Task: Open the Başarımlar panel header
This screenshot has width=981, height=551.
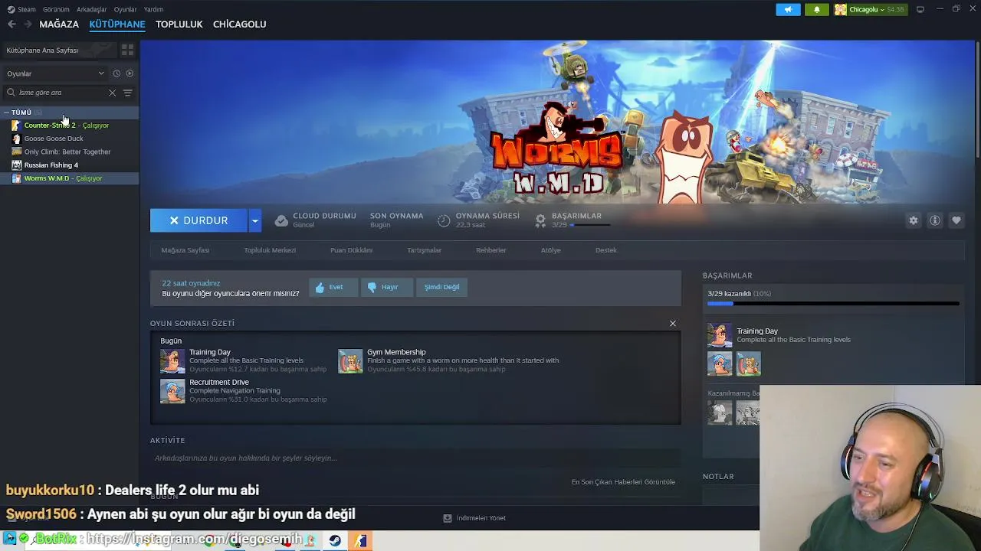Action: coord(727,275)
